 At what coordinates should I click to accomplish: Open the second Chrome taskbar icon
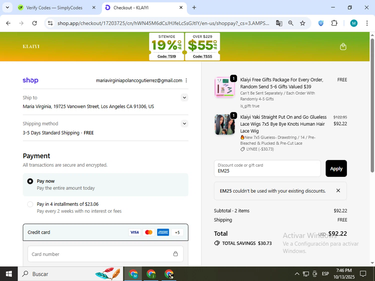151,274
